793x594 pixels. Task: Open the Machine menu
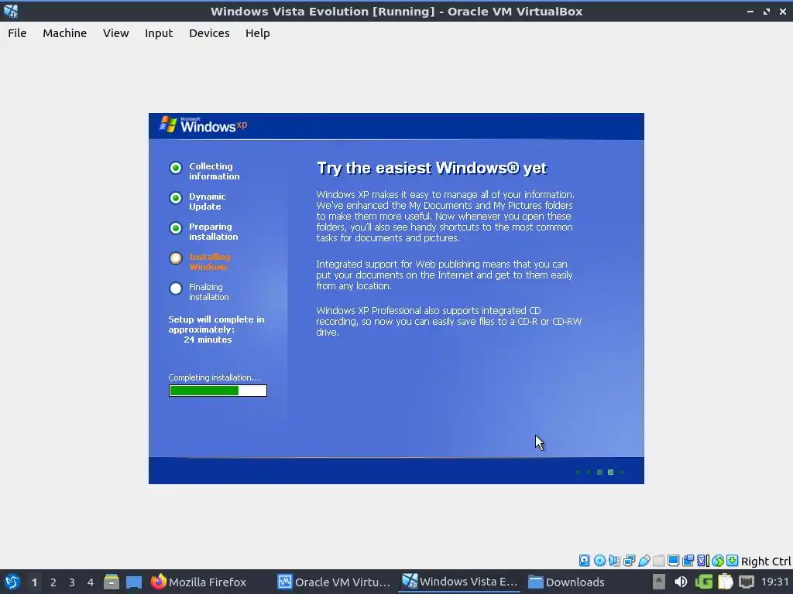tap(65, 33)
